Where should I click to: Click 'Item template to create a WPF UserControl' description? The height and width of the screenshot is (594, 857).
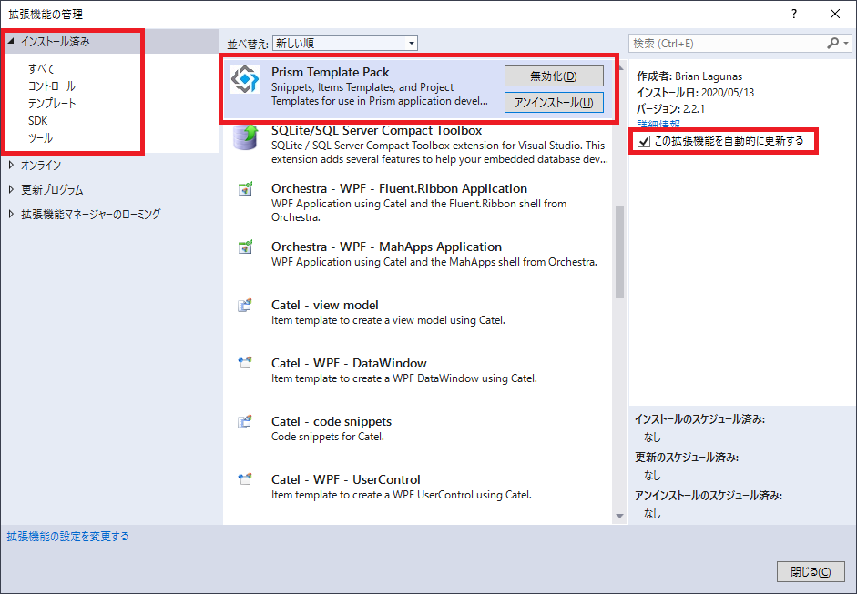pos(401,495)
